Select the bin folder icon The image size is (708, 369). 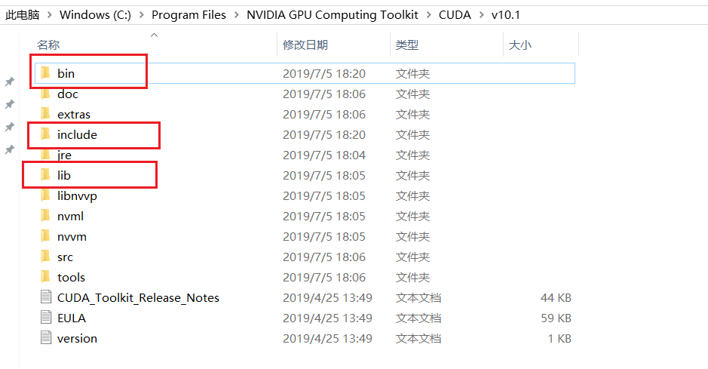[45, 73]
